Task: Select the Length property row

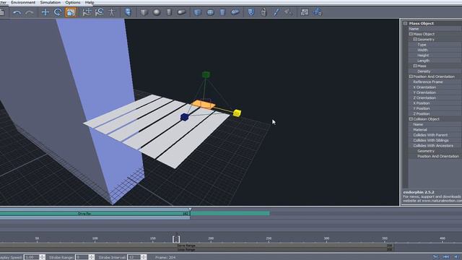Action: [435, 61]
